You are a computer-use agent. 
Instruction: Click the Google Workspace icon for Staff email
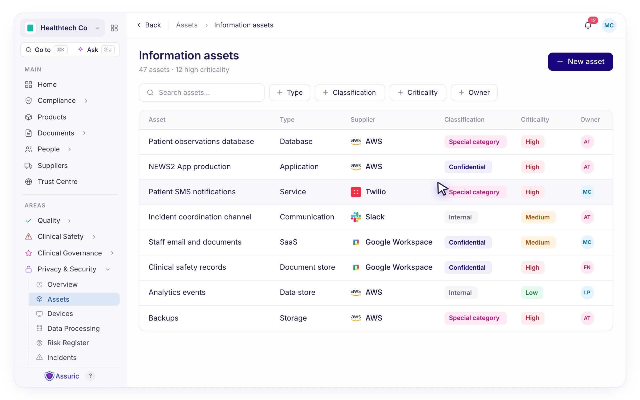point(356,242)
